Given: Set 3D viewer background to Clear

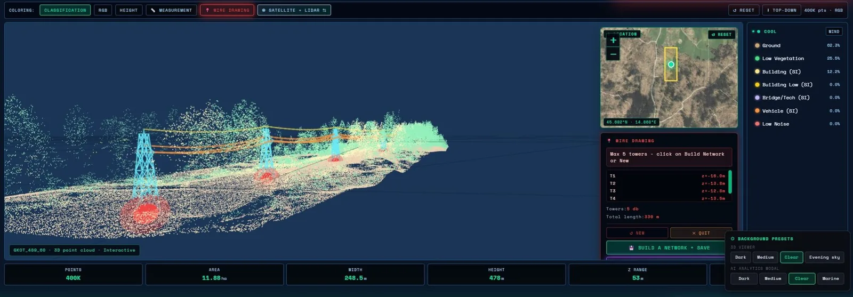Looking at the screenshot, I should pos(791,258).
